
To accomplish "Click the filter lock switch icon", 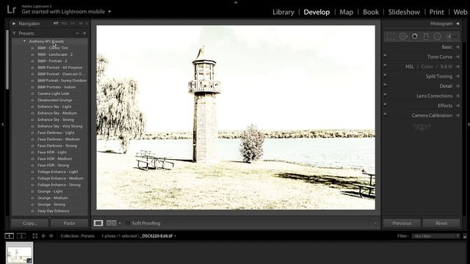I will point(465,236).
